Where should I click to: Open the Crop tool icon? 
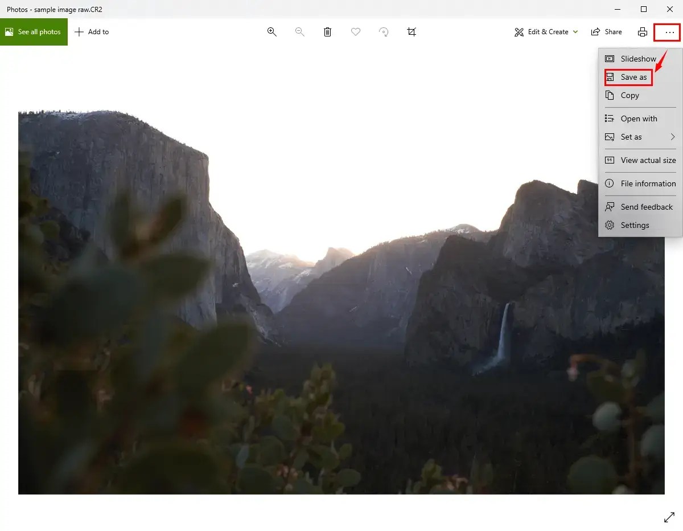click(x=412, y=32)
